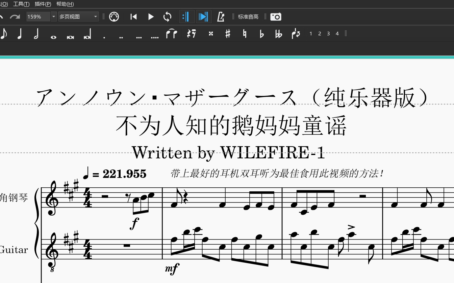Select the eighth note duration

3,34
